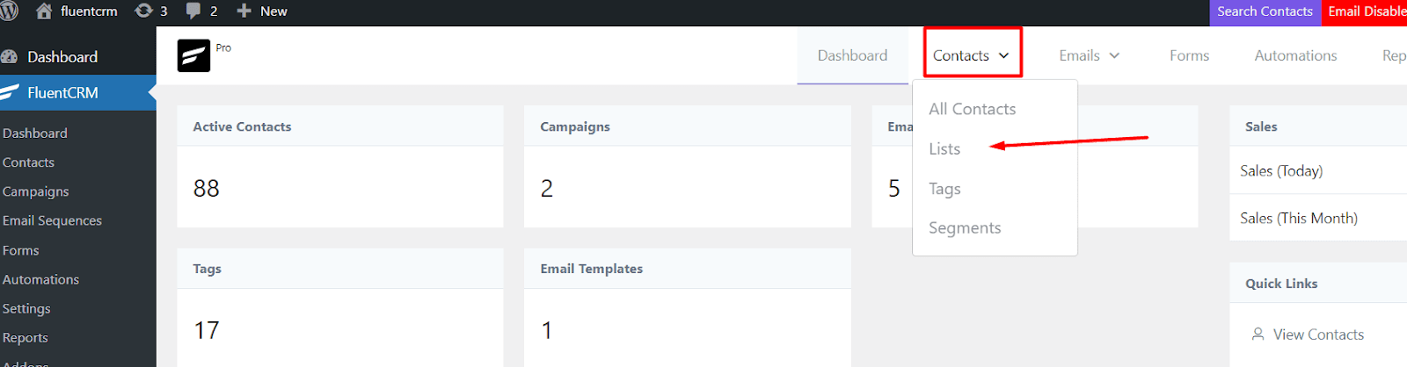The image size is (1407, 367).
Task: Go to Campaigns in the left sidebar
Action: (x=36, y=191)
